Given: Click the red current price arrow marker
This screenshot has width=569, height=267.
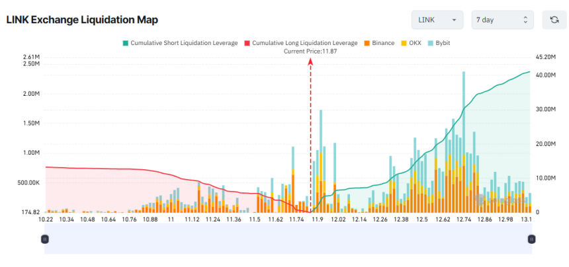Looking at the screenshot, I should point(310,61).
